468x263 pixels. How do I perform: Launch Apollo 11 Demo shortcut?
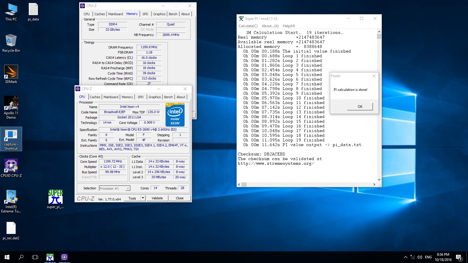click(x=11, y=108)
